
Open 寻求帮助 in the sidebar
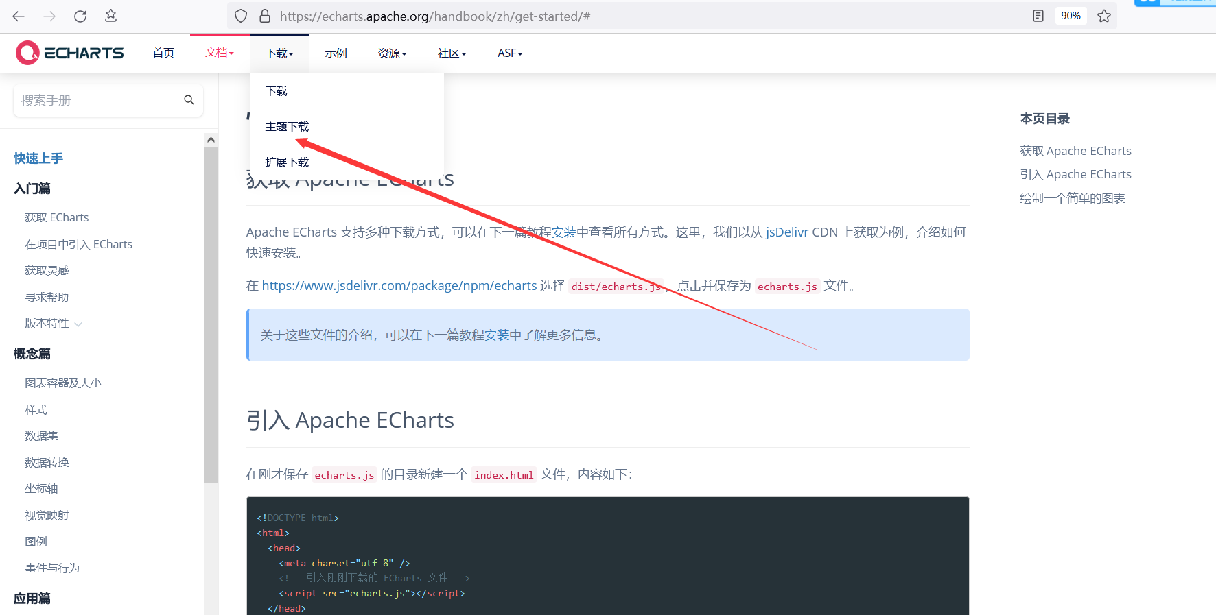(x=47, y=297)
